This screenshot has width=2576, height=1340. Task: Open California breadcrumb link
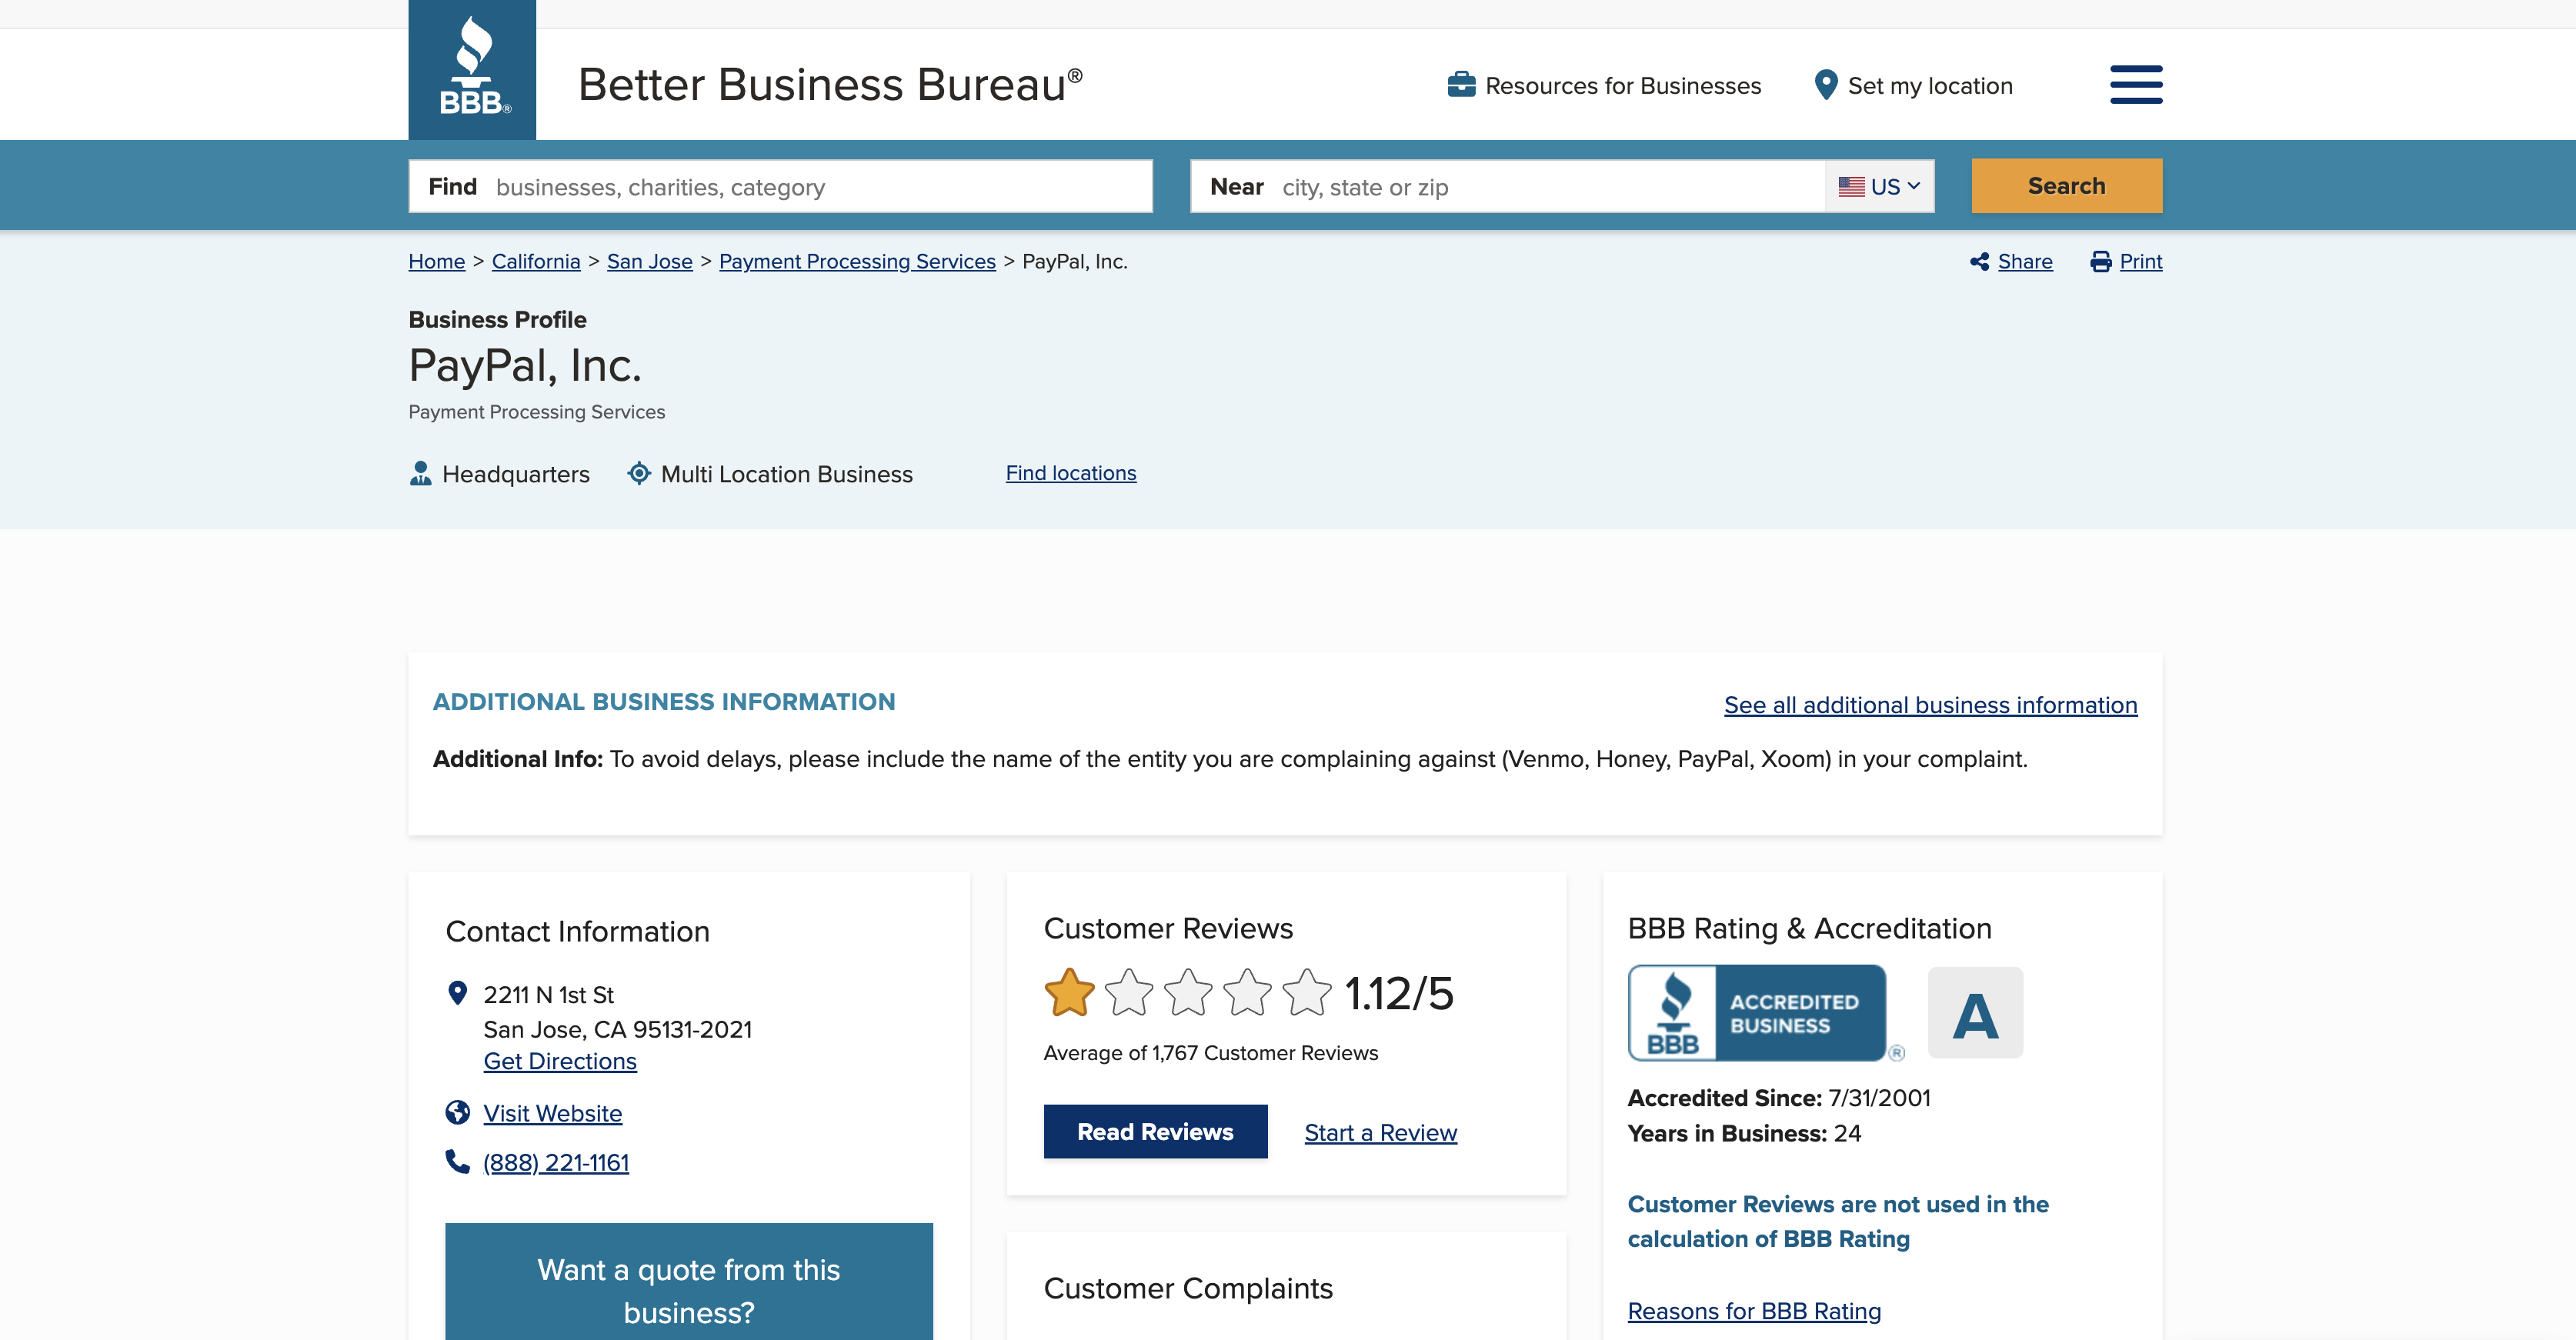point(536,262)
